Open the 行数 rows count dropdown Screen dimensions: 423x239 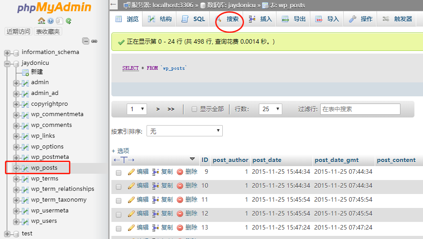tap(270, 109)
